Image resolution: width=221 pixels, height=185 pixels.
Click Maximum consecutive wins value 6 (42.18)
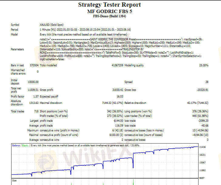pyautogui.click(x=118, y=130)
